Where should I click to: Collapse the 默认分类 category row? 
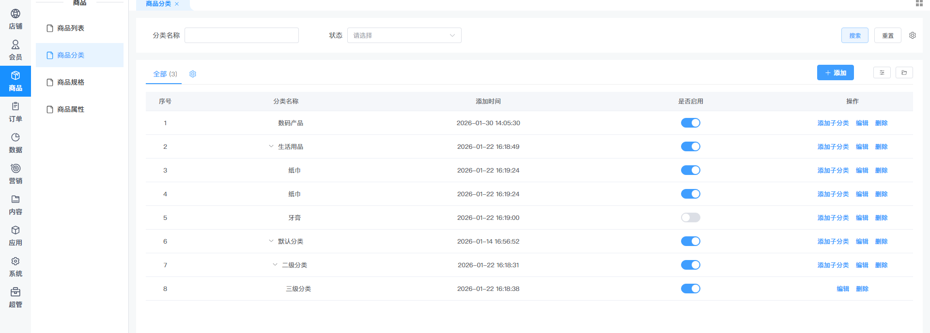[271, 241]
